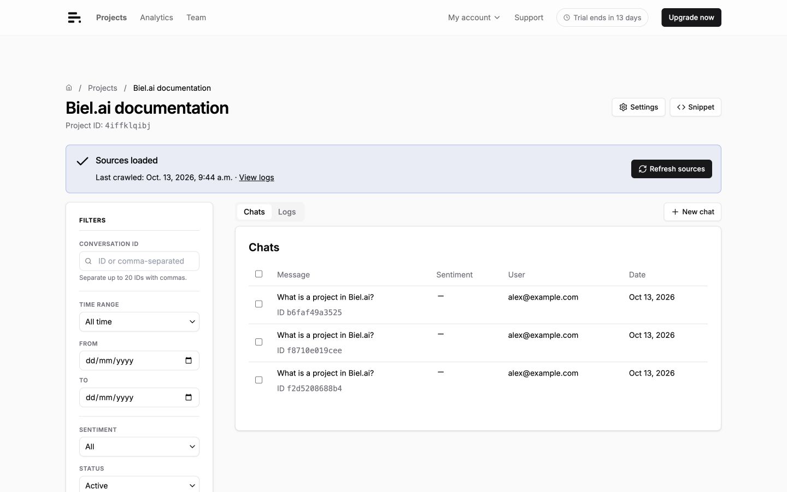Open the Time Range dropdown
The width and height of the screenshot is (787, 492).
coord(139,321)
